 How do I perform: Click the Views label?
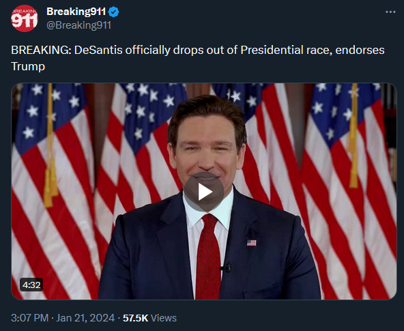(x=164, y=318)
